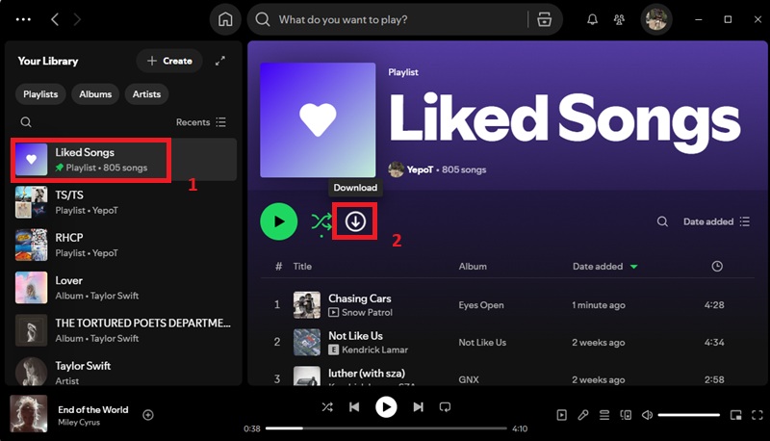The height and width of the screenshot is (441, 770).
Task: Click the Create button
Action: [169, 61]
